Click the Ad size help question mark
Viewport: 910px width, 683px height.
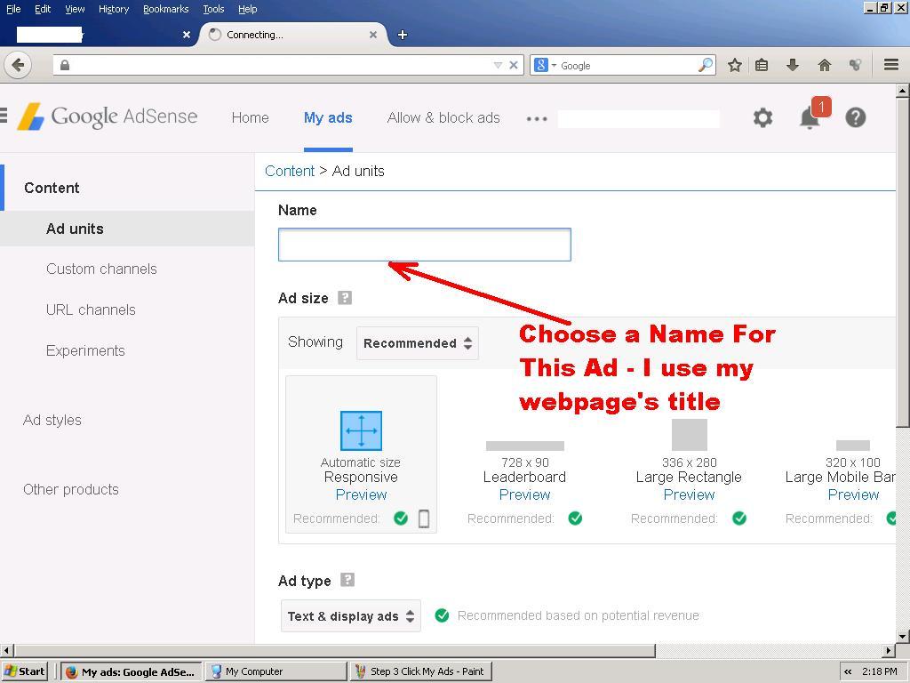point(345,298)
